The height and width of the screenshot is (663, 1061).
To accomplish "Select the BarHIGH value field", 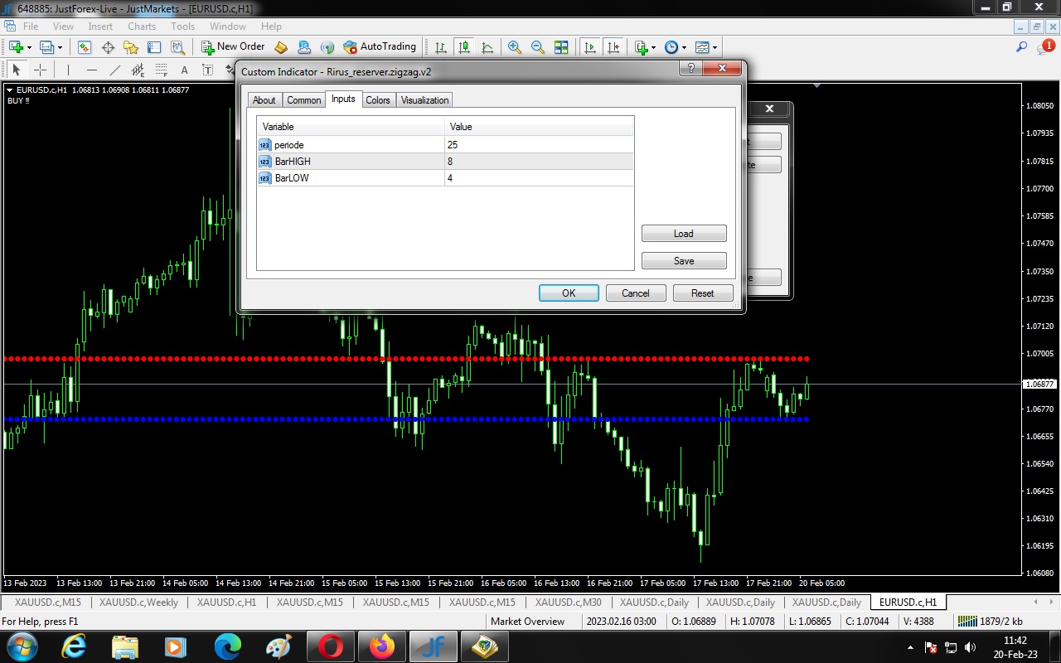I will pos(539,162).
